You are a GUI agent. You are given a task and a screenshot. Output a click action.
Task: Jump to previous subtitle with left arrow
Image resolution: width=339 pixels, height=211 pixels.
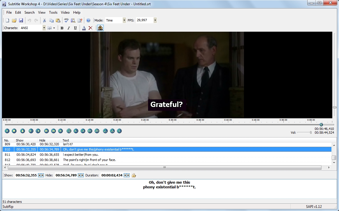[31, 131]
